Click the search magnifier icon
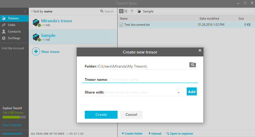This screenshot has height=137, width=255. point(102,11)
